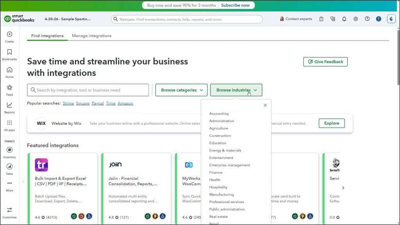
Task: Select the Health industry
Action: 214,180
